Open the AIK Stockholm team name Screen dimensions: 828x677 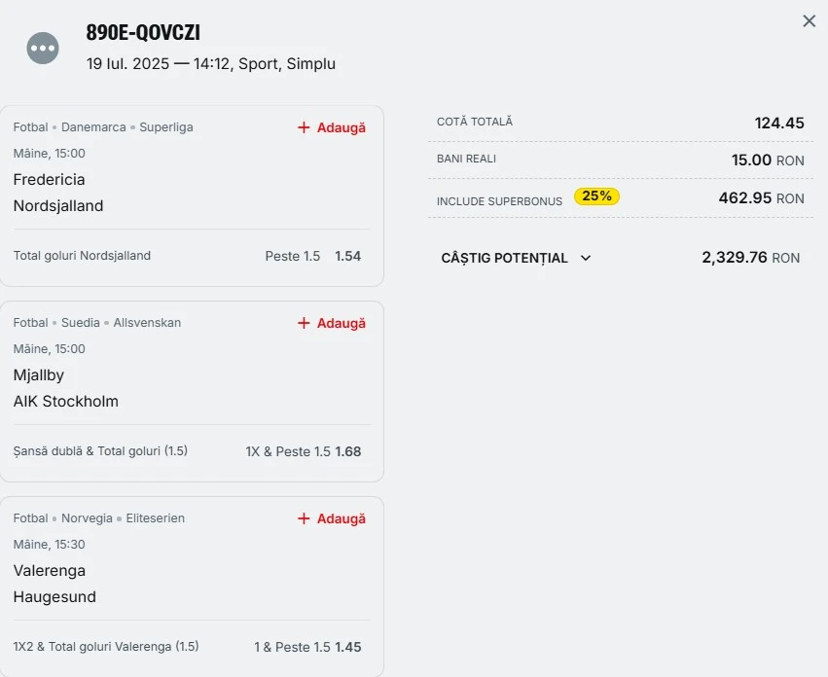coord(66,402)
